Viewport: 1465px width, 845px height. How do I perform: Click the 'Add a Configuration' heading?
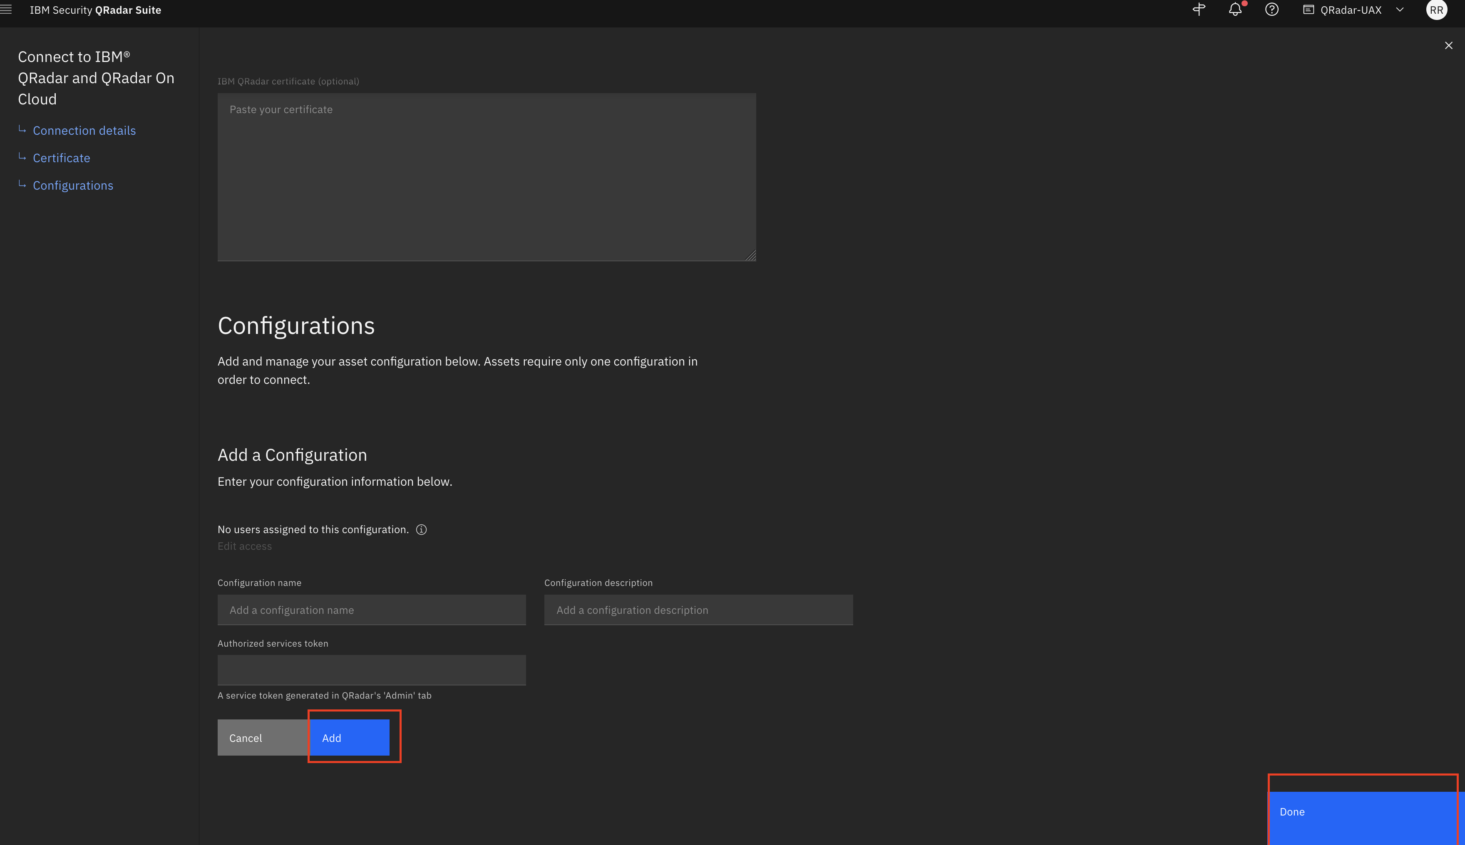point(292,455)
